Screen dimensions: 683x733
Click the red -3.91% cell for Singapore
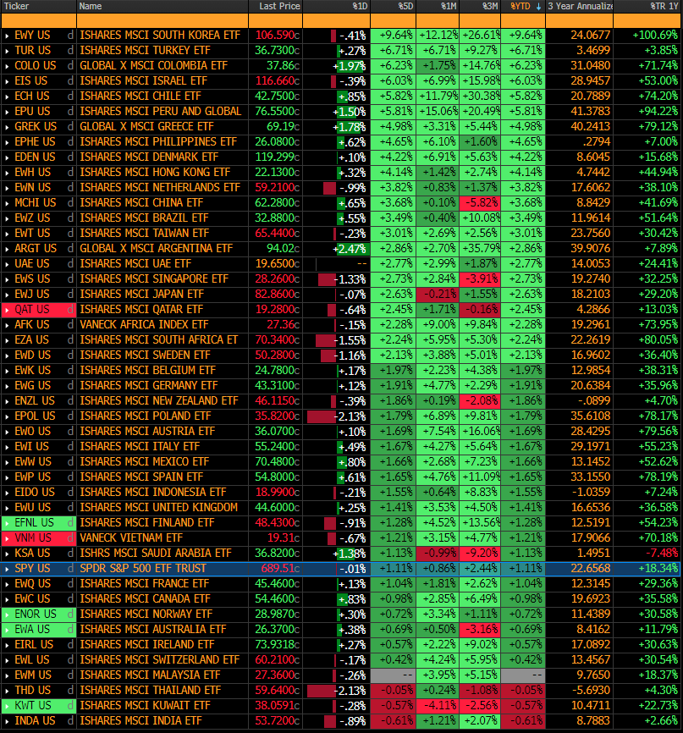(480, 279)
